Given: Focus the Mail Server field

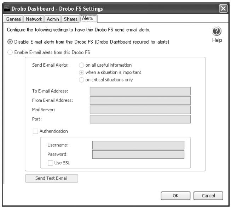Looking at the screenshot, I should click(140, 110).
